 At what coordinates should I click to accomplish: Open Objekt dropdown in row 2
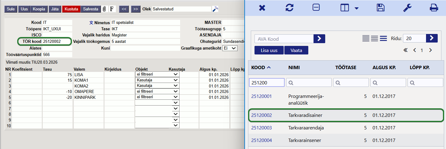(x=157, y=80)
